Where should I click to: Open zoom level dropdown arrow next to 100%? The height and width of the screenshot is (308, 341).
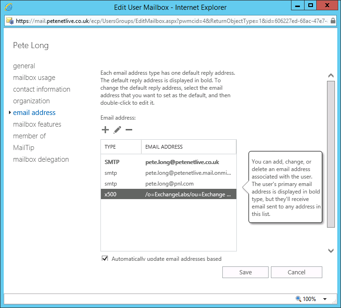tap(325, 299)
